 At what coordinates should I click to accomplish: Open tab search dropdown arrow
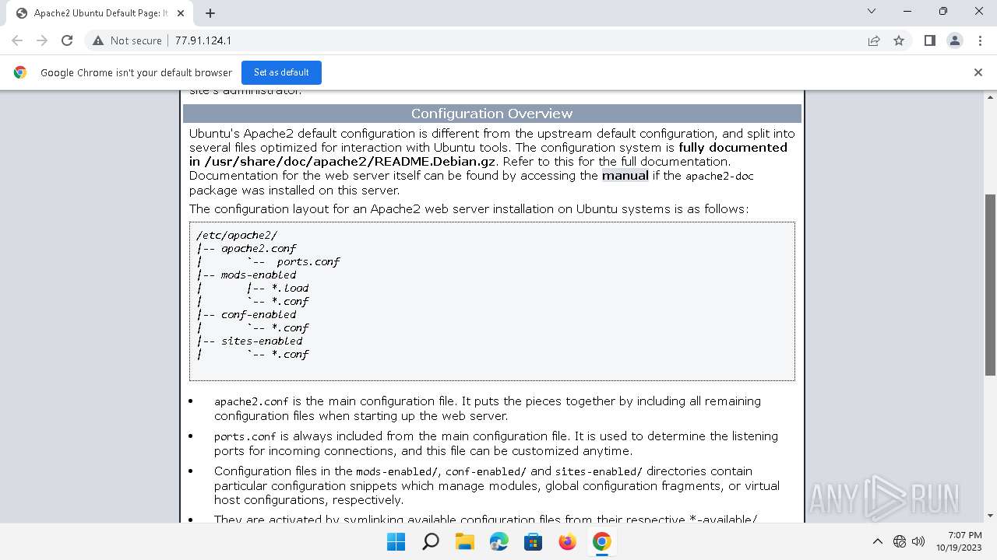(872, 11)
